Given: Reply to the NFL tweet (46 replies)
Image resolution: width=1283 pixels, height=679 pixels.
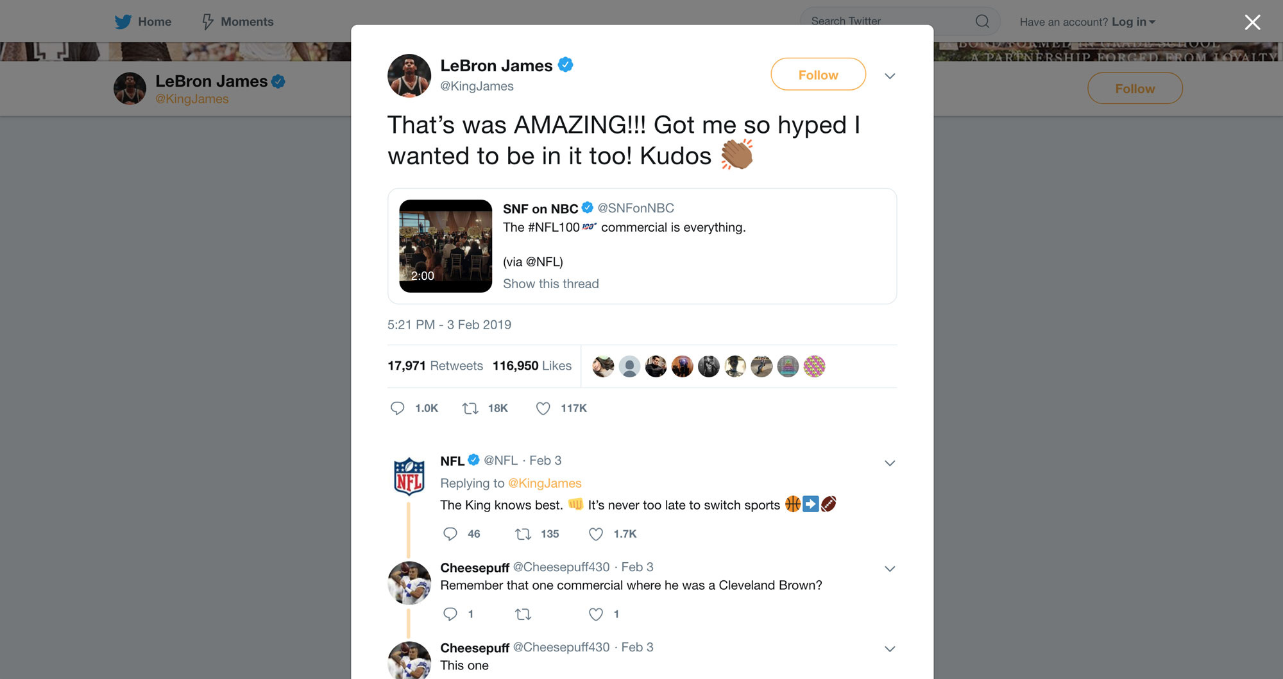Looking at the screenshot, I should (x=450, y=534).
